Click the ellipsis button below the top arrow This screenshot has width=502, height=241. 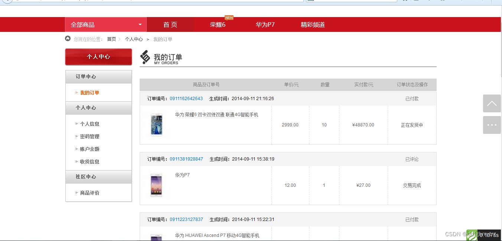point(492,125)
